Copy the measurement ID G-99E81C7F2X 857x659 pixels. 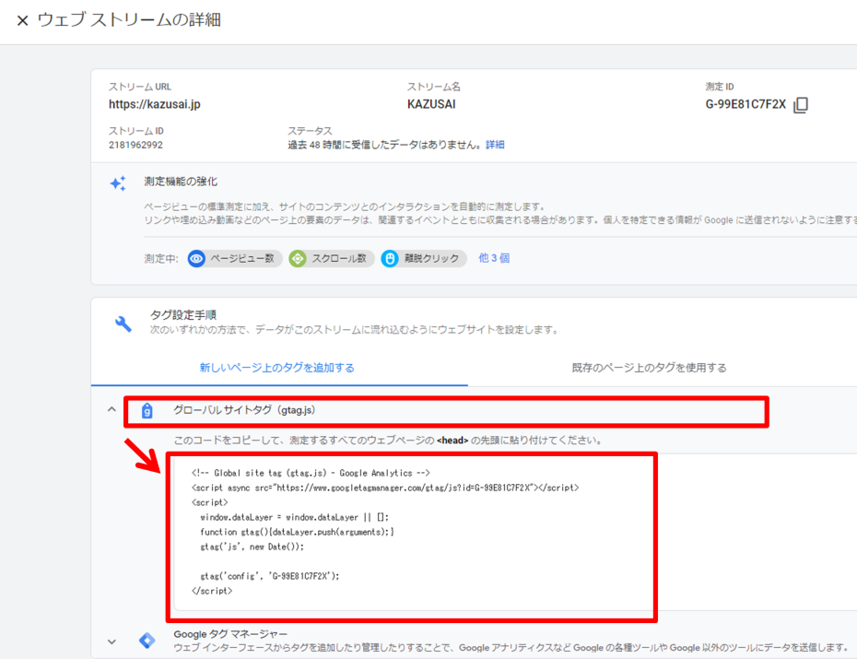(x=800, y=104)
